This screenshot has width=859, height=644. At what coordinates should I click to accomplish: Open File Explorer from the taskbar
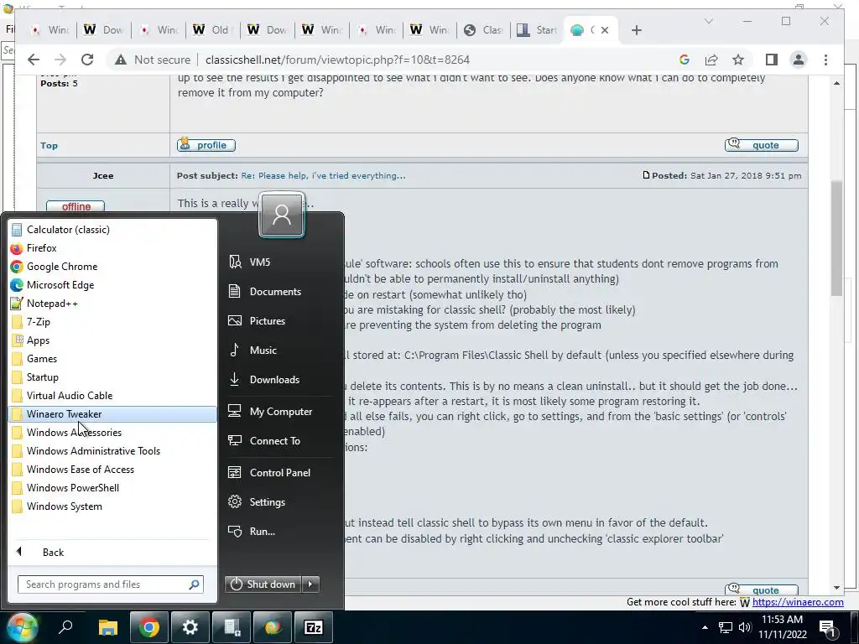click(x=108, y=627)
